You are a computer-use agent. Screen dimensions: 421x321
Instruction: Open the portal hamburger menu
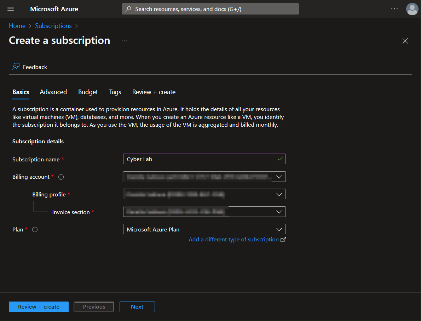(x=11, y=9)
